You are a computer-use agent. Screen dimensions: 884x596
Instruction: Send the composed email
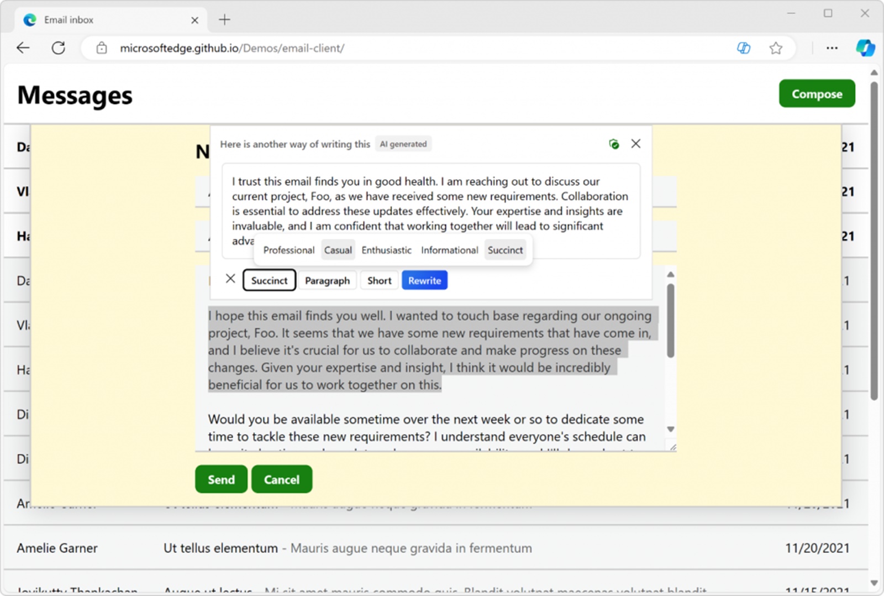220,479
